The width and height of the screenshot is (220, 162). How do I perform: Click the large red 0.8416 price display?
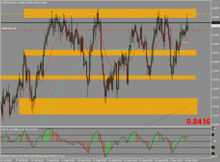coord(199,121)
